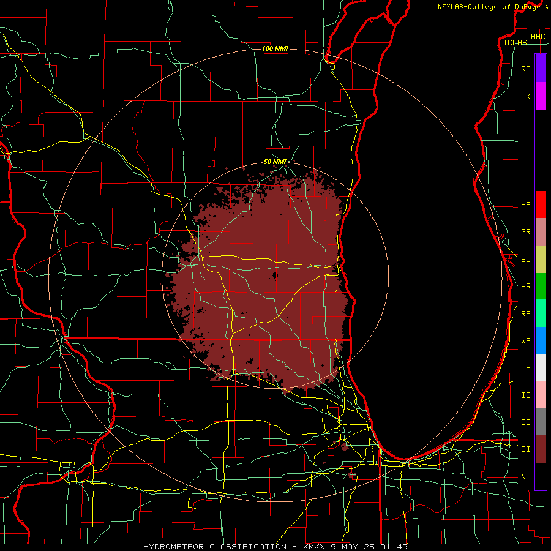Click the WS legend label text

tap(525, 341)
